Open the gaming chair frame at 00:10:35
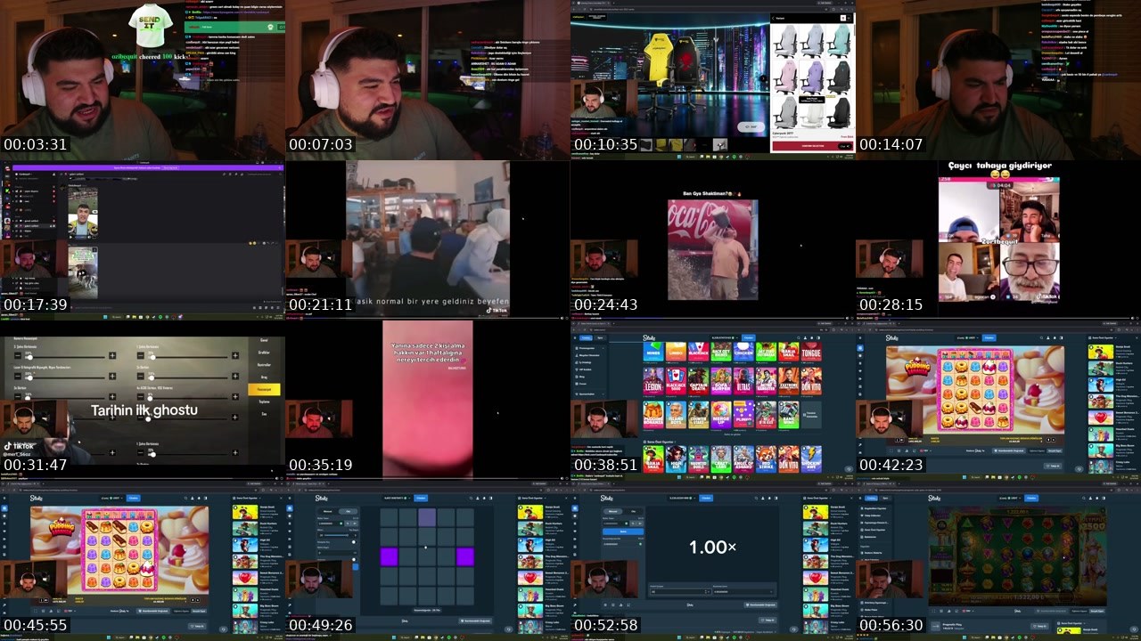This screenshot has height=641, width=1141. pyautogui.click(x=713, y=80)
